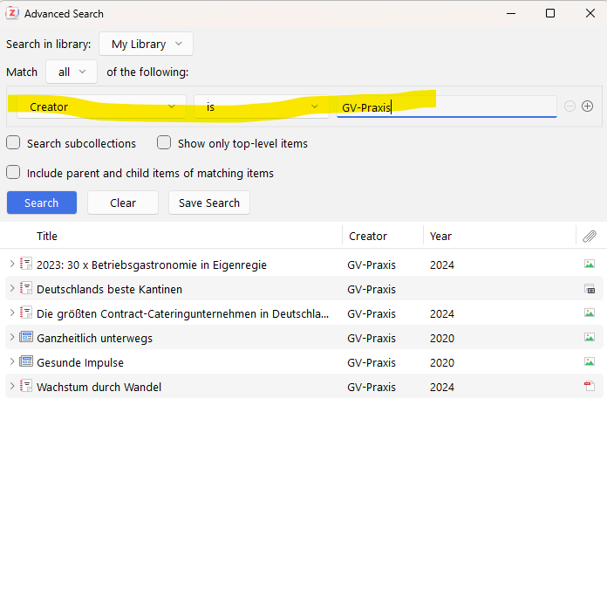Click the Save Search button
The height and width of the screenshot is (591, 607).
click(209, 203)
